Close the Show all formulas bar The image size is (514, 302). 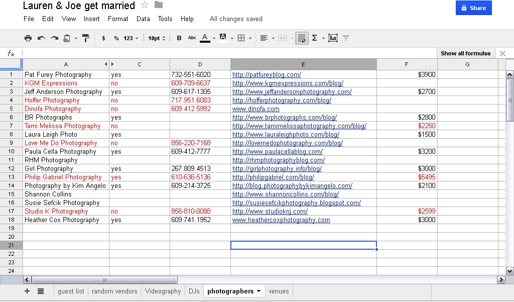502,53
